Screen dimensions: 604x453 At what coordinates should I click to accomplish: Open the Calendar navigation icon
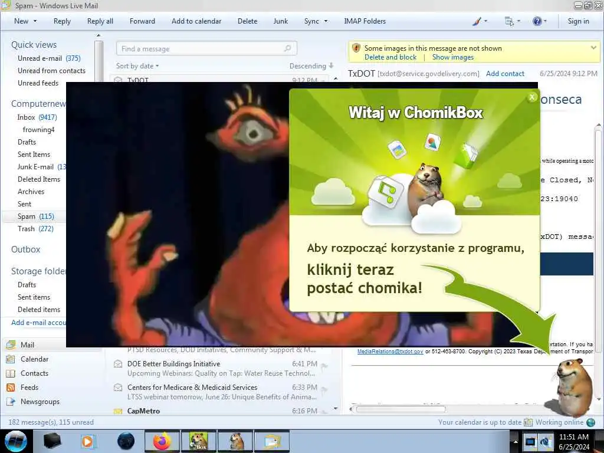click(11, 359)
